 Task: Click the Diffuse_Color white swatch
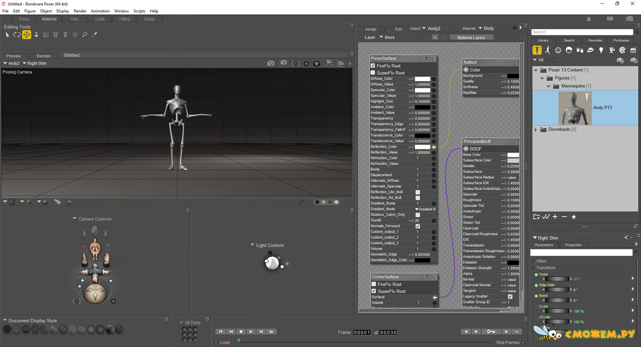pos(423,78)
